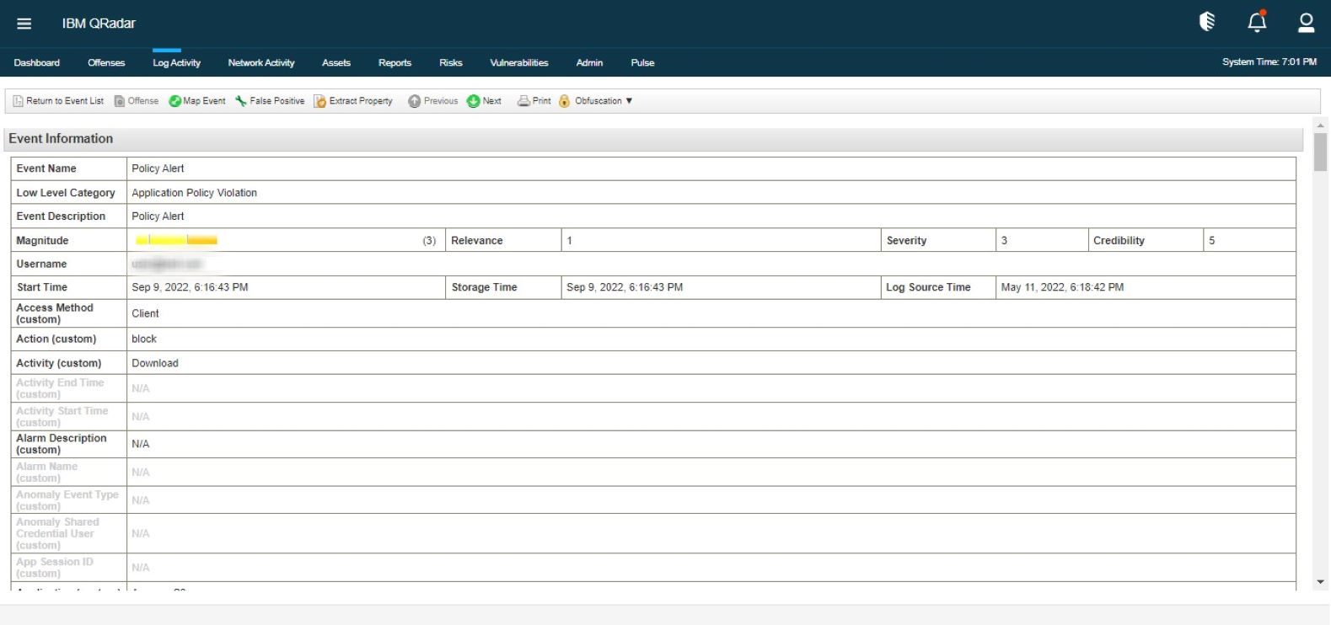Switch to the Risks tab
The height and width of the screenshot is (625, 1331).
click(451, 62)
